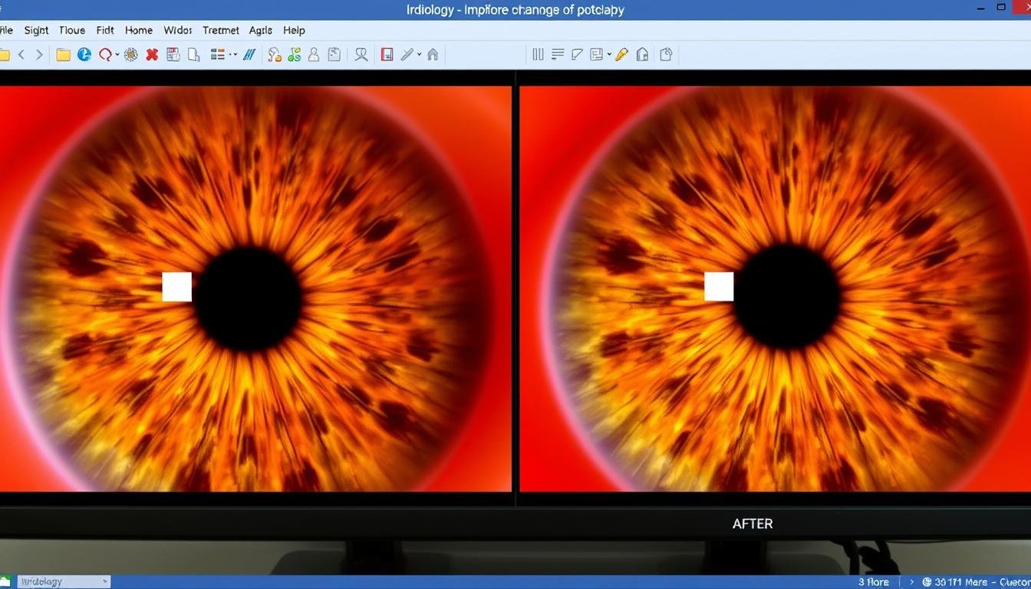The image size is (1031, 589).
Task: Click the back arrow navigation icon
Action: click(21, 54)
